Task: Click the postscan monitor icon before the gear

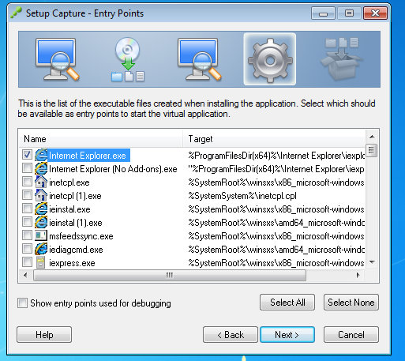Action: [x=199, y=59]
